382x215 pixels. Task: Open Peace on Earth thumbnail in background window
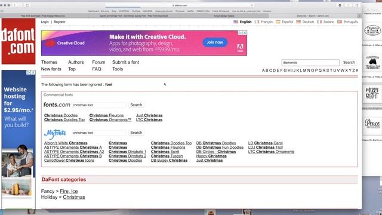[x=372, y=124]
